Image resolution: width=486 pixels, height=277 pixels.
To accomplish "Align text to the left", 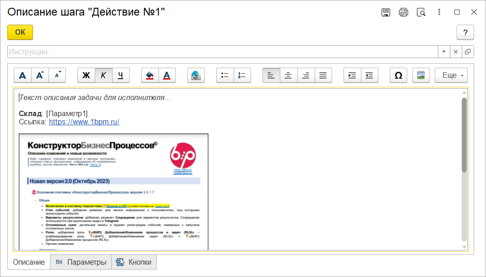I will point(271,75).
